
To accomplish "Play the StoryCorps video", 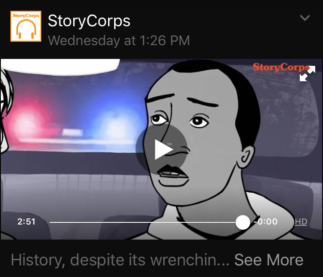I will coord(161,149).
